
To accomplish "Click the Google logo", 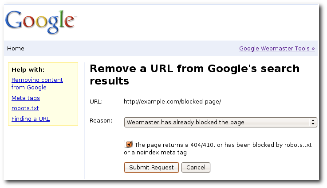I will (41, 22).
